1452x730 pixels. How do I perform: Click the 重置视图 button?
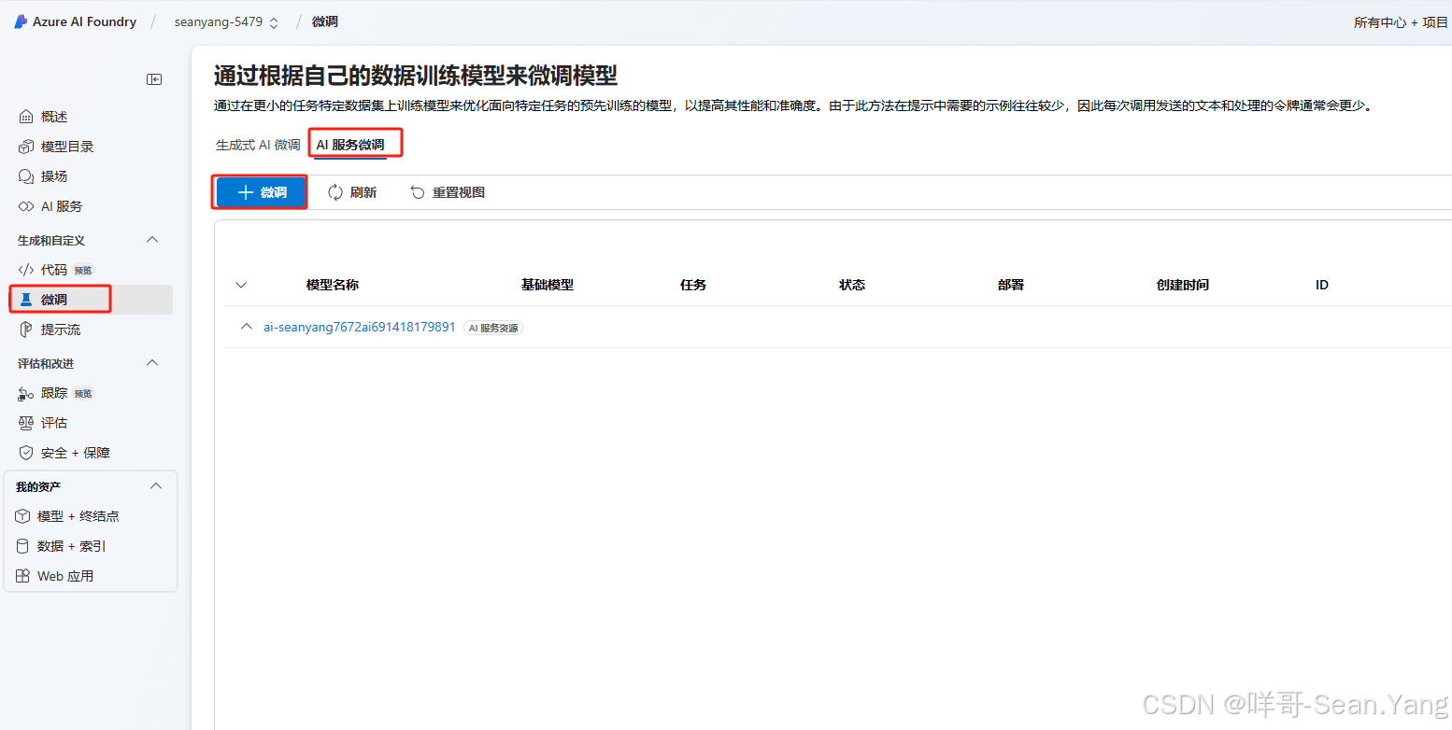tap(448, 192)
